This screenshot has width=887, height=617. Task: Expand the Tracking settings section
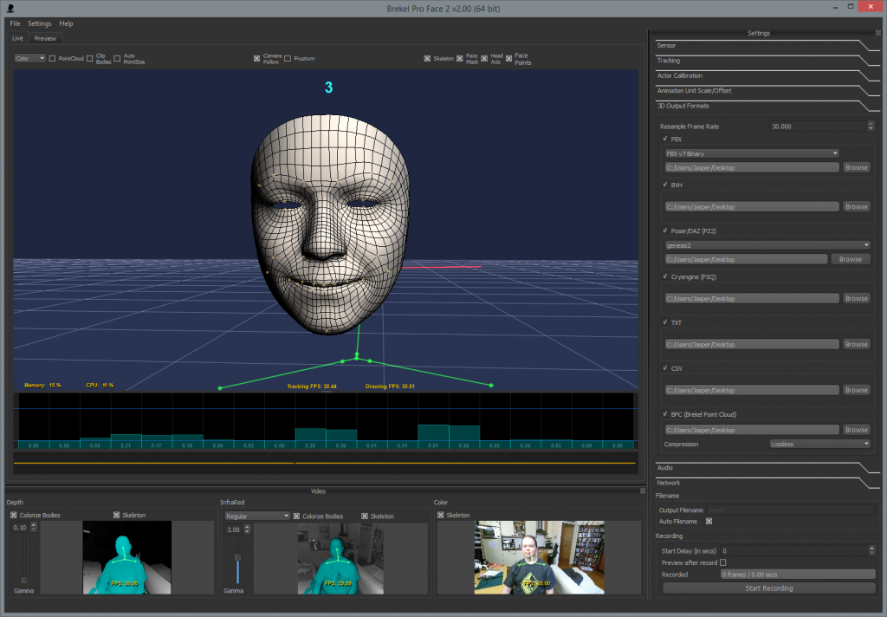coord(767,61)
